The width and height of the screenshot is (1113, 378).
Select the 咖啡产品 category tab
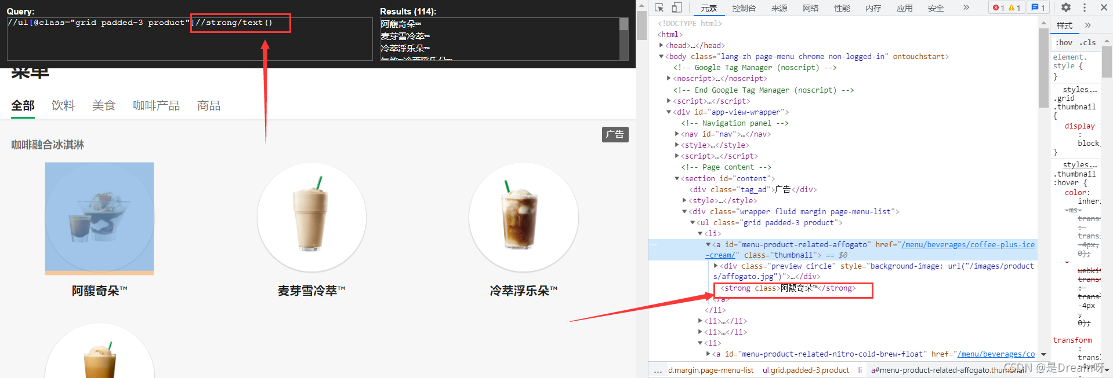click(x=157, y=106)
